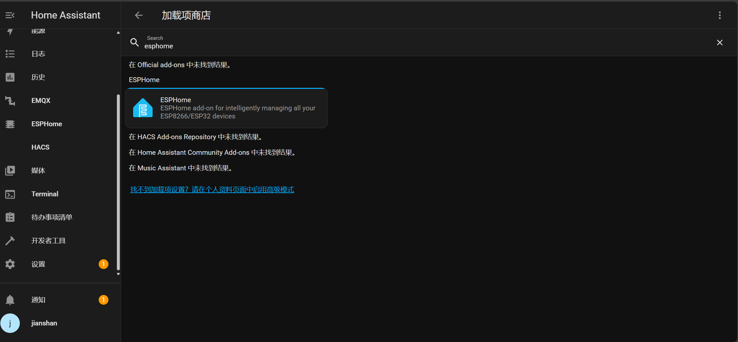The width and height of the screenshot is (738, 342).
Task: Collapse the sidebar with the hamburger menu icon
Action: pos(10,15)
